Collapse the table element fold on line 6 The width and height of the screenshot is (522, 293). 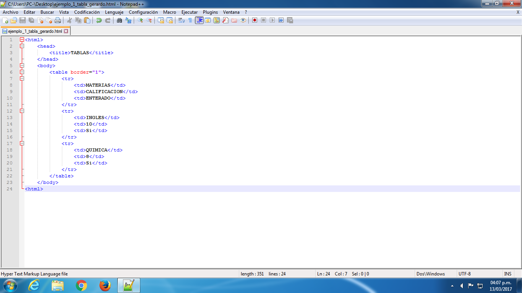[22, 72]
